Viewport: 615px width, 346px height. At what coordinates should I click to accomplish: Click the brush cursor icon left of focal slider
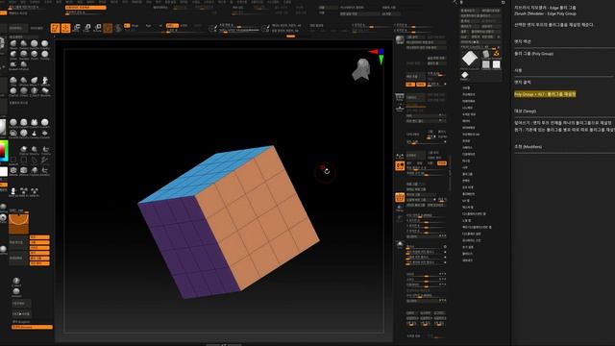pyautogui.click(x=212, y=28)
